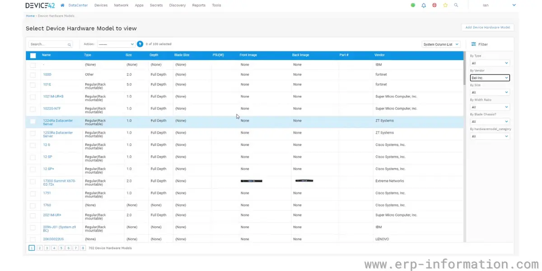Click the Ian user name
This screenshot has width=542, height=271.
[486, 5]
